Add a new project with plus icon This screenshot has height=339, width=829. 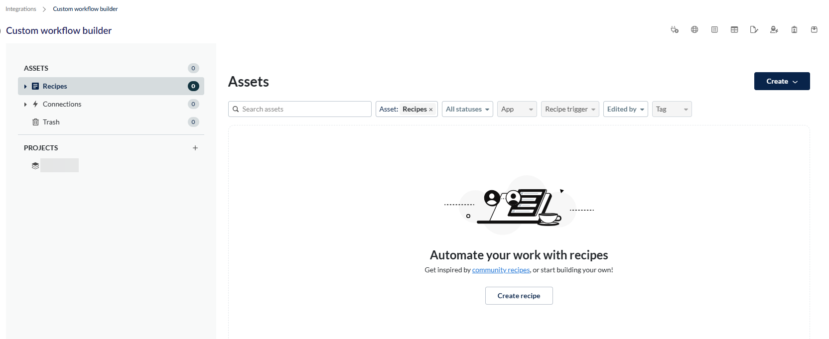195,148
